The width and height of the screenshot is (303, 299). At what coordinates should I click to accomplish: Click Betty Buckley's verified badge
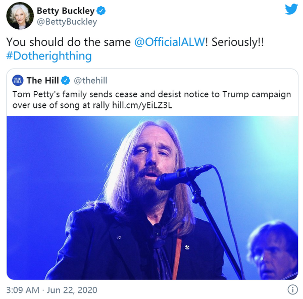103,11
